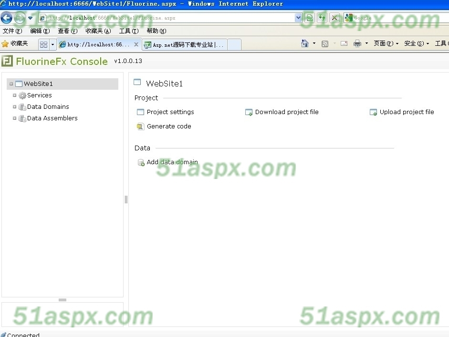Open the 工具(T) menu
The image size is (449, 337).
click(x=129, y=31)
